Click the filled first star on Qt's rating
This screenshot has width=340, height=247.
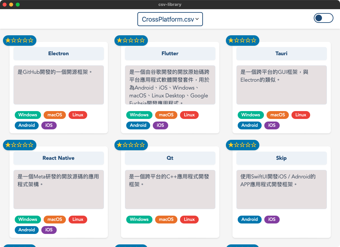click(119, 145)
